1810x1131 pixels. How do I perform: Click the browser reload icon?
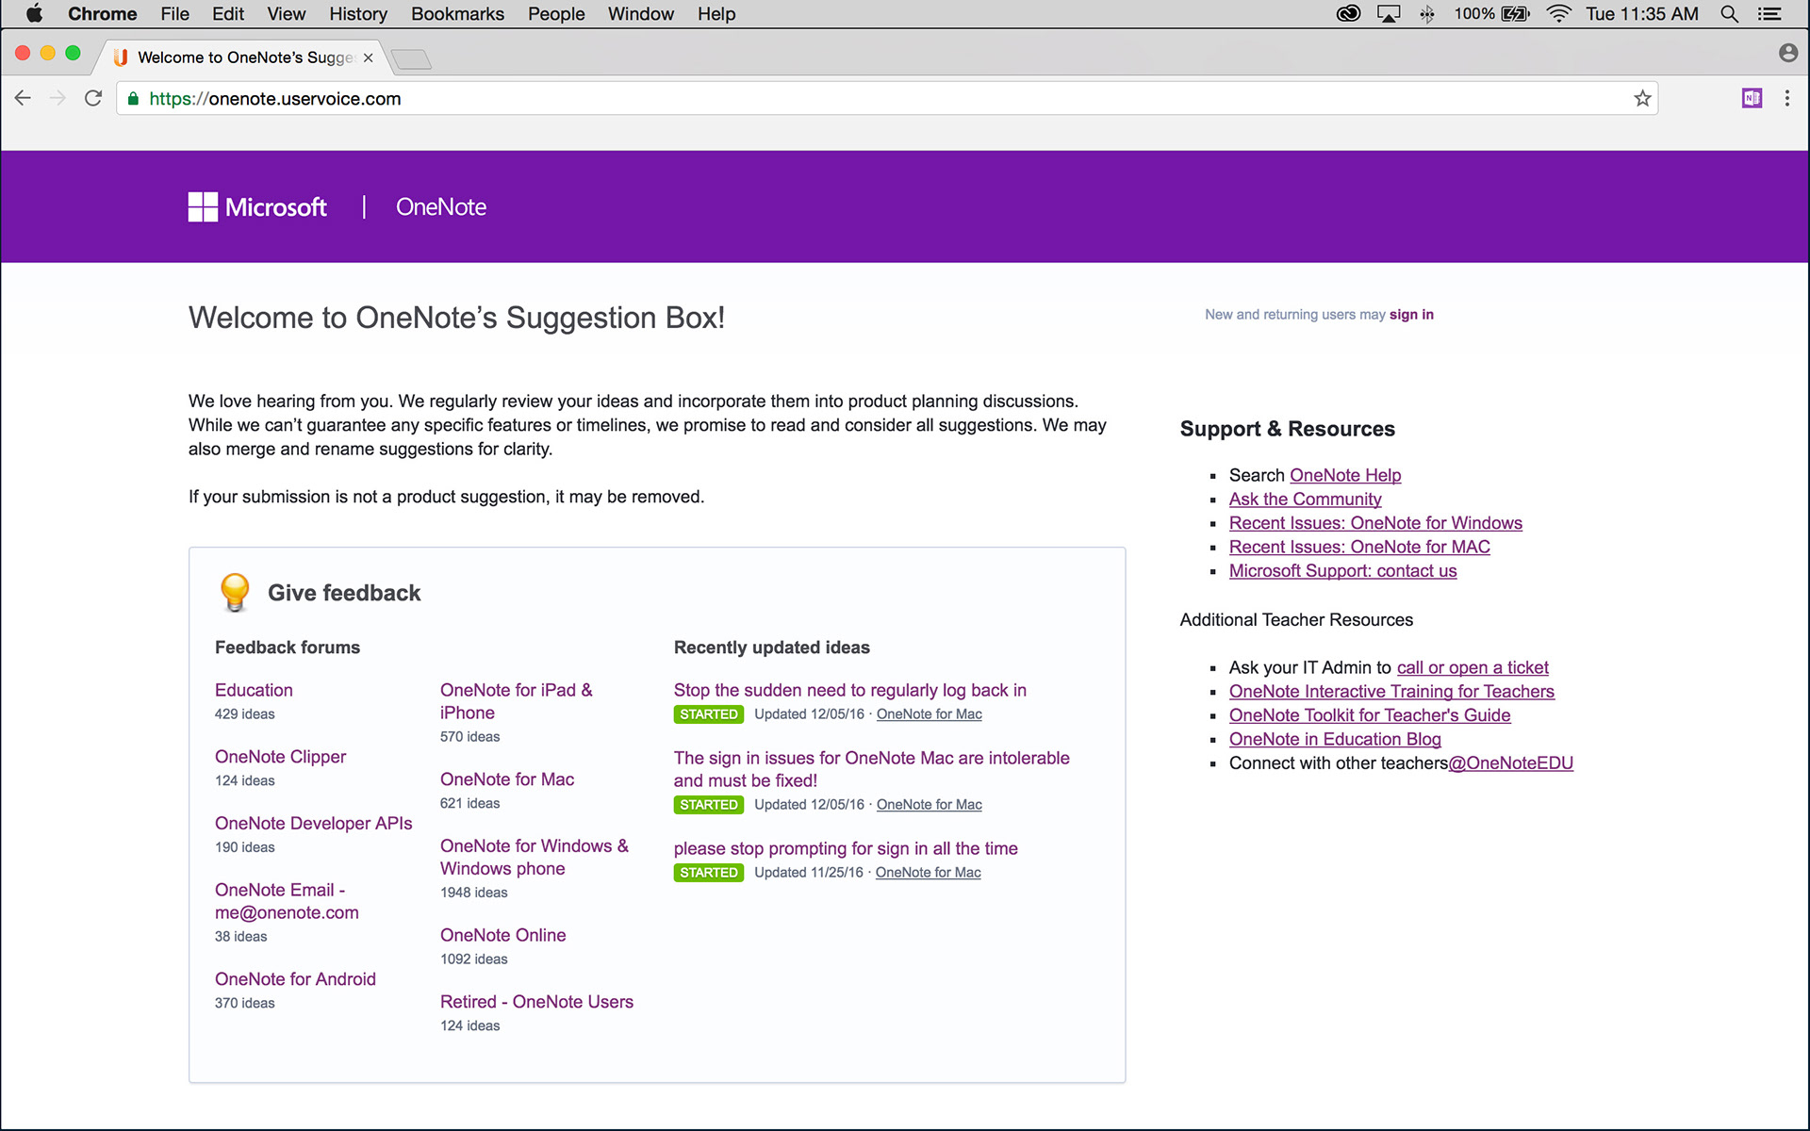coord(92,98)
